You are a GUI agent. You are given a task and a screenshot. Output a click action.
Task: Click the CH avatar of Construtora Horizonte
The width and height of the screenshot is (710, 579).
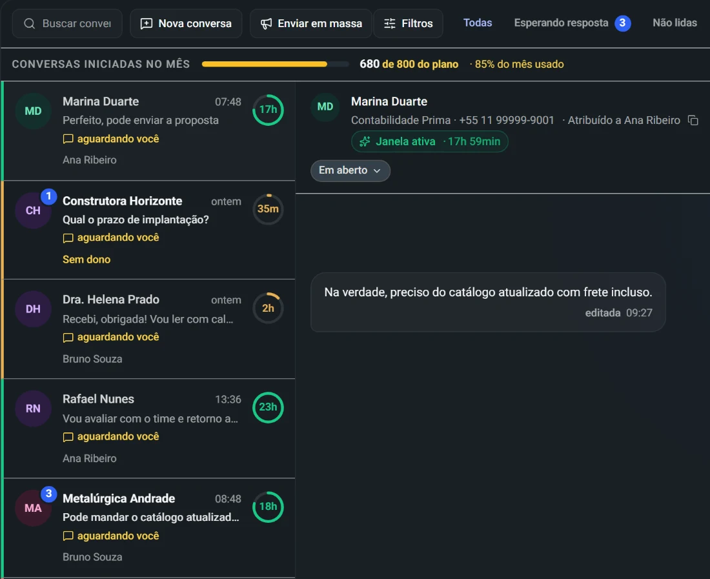click(x=33, y=210)
